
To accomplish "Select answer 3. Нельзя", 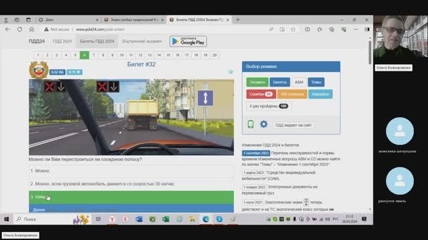I will [x=131, y=197].
